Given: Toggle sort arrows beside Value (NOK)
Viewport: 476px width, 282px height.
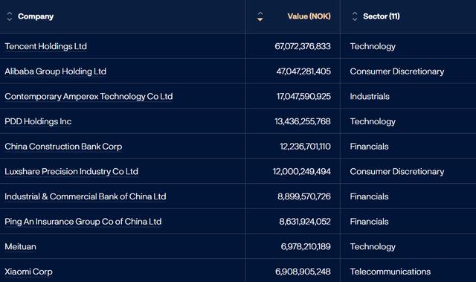Looking at the screenshot, I should pos(260,16).
